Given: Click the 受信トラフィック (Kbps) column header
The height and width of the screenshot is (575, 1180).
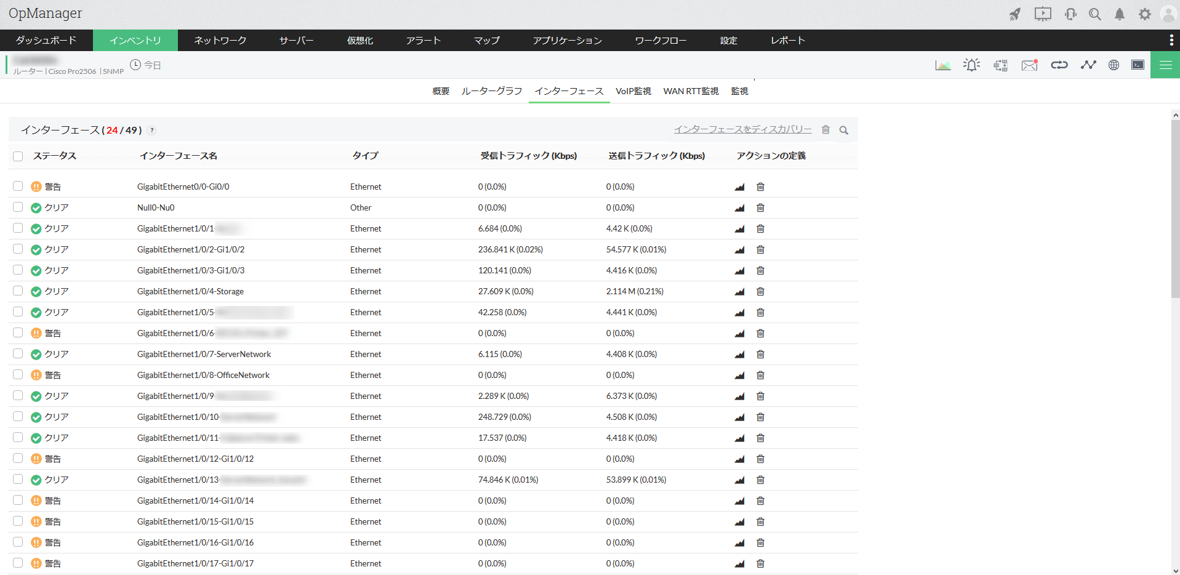Looking at the screenshot, I should (528, 156).
